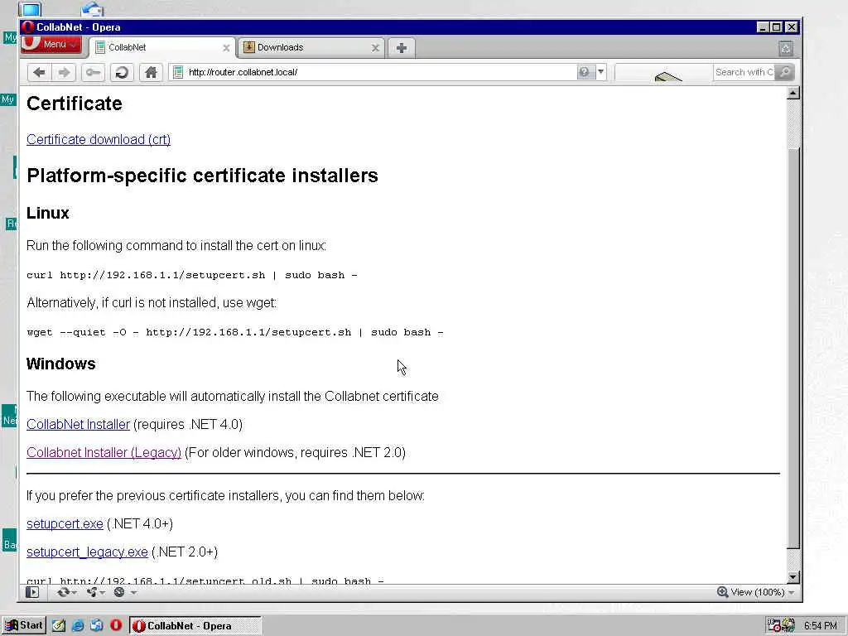
Task: Launch Internet Explorer from quick launch
Action: (x=78, y=626)
